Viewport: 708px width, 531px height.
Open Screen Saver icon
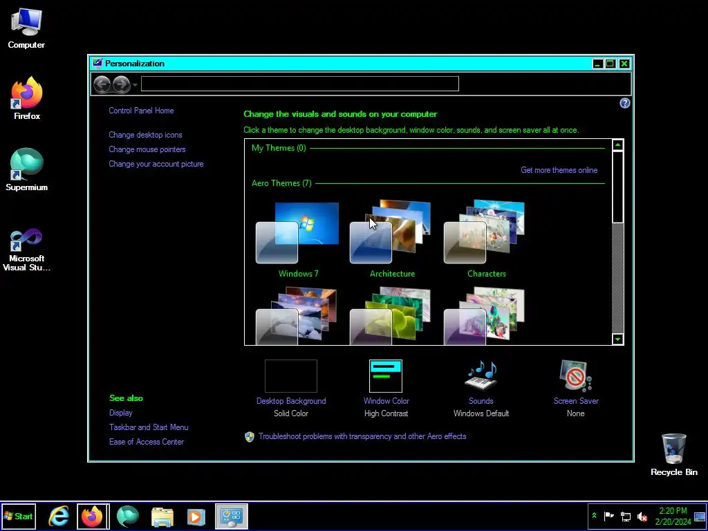coord(576,375)
